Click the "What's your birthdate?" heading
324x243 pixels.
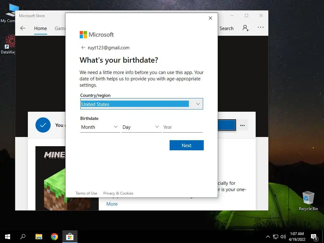point(119,60)
